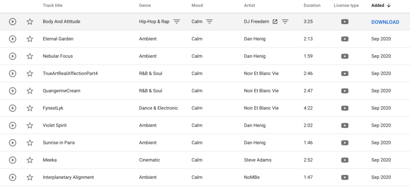The height and width of the screenshot is (190, 410).
Task: Play the Eternal Garden track
Action: pyautogui.click(x=12, y=39)
